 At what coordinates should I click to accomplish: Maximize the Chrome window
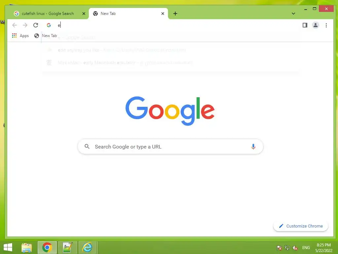(315, 9)
